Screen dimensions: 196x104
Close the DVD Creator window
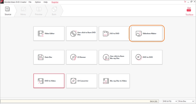194,2
